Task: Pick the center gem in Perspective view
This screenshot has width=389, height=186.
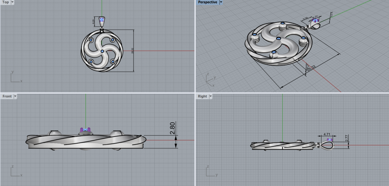Action: (278, 39)
